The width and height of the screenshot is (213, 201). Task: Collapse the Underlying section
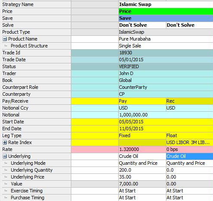(x=5, y=156)
